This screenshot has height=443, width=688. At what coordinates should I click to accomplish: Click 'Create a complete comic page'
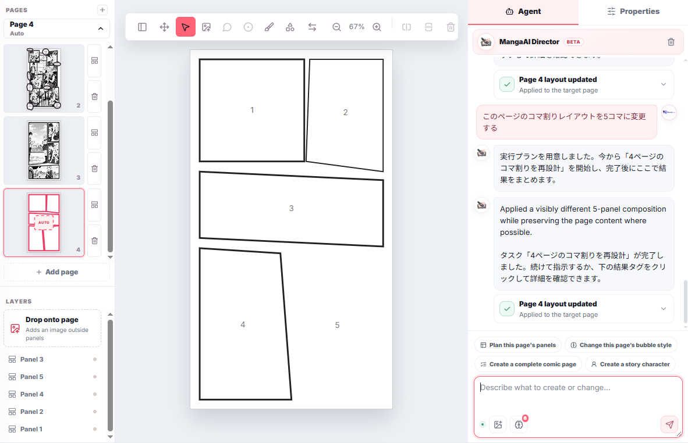(529, 365)
